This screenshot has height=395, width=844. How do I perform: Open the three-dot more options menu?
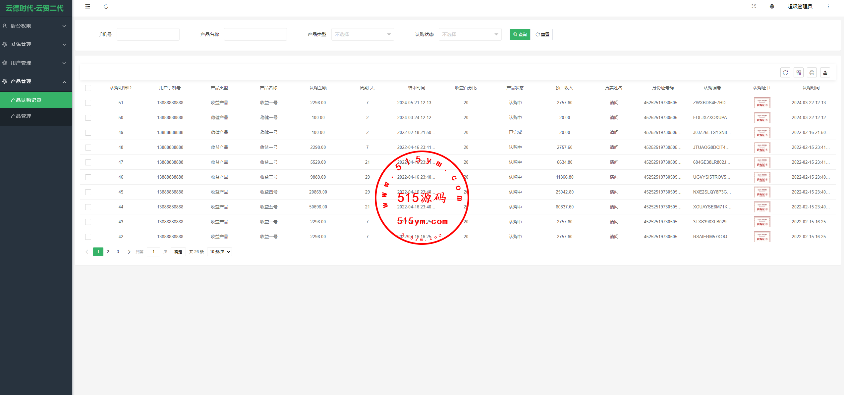click(x=828, y=7)
